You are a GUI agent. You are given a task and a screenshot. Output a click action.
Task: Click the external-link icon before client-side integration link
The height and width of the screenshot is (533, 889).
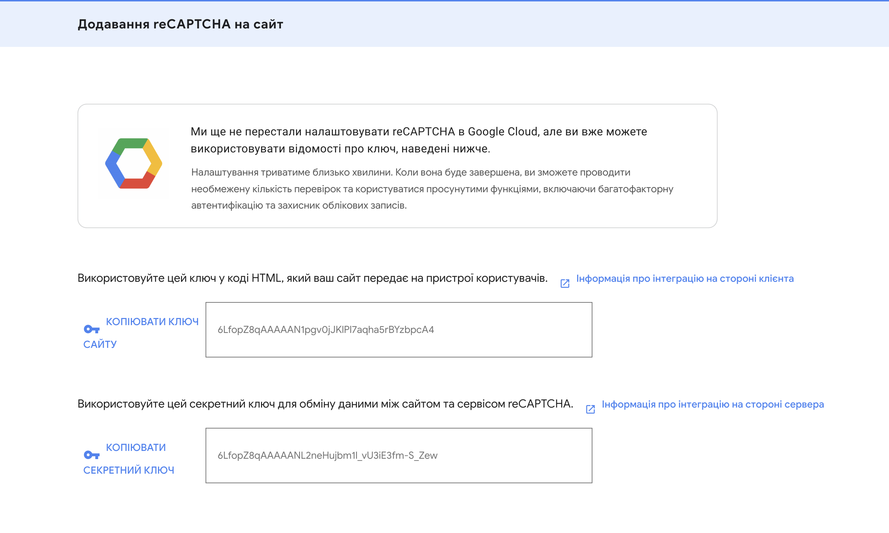tap(565, 284)
